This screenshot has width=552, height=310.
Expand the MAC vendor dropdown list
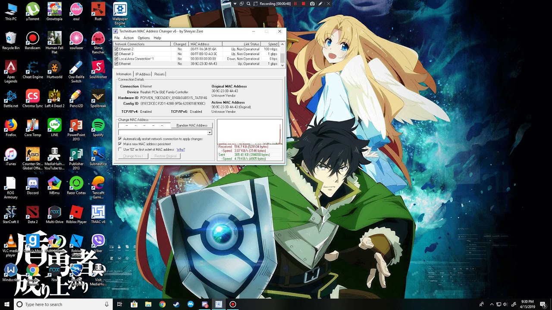click(210, 133)
